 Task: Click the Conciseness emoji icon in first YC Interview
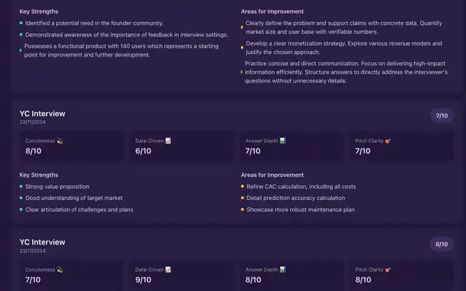pos(59,141)
